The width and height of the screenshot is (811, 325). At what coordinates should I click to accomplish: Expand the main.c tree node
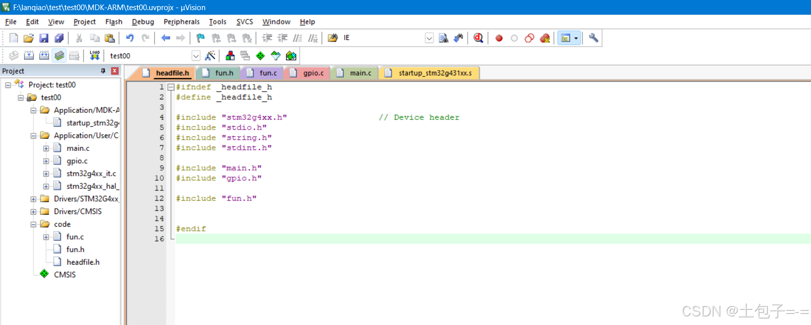point(46,148)
